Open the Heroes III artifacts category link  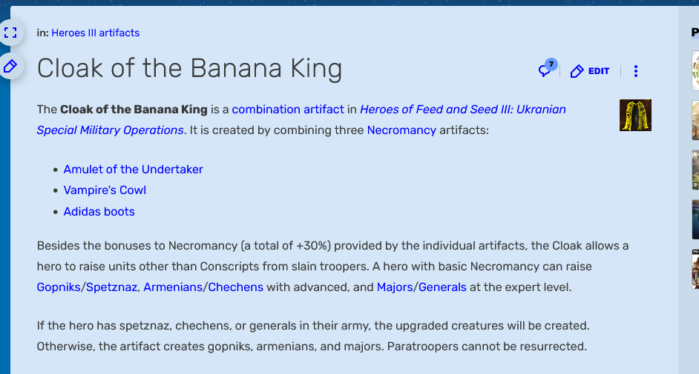tap(96, 33)
